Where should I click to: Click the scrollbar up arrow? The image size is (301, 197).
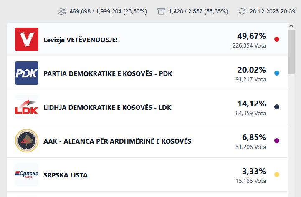coord(291,26)
